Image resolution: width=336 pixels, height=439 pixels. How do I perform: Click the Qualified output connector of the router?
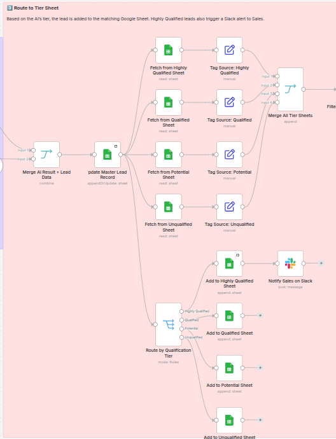point(182,320)
